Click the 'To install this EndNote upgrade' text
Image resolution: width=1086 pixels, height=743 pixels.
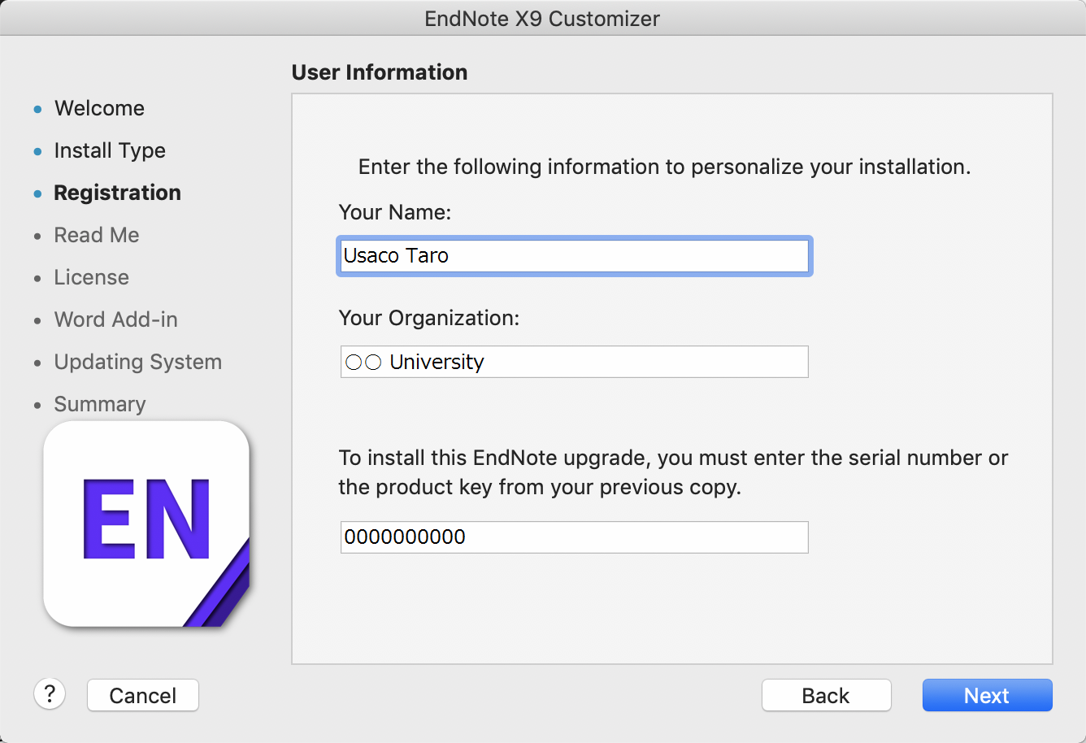click(673, 472)
